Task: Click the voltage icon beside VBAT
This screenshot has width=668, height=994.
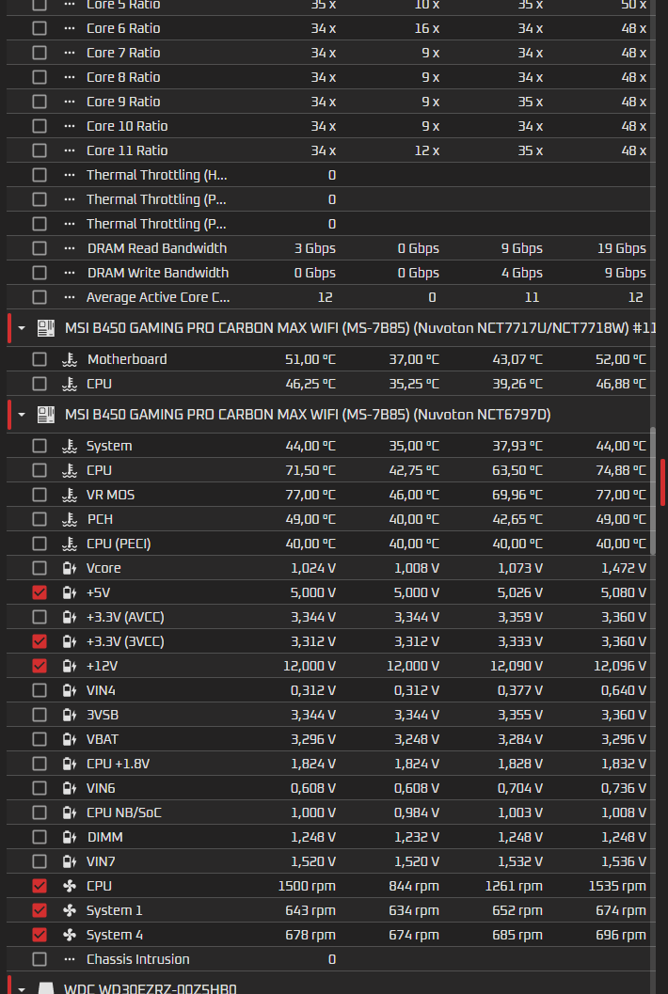Action: pyautogui.click(x=69, y=739)
